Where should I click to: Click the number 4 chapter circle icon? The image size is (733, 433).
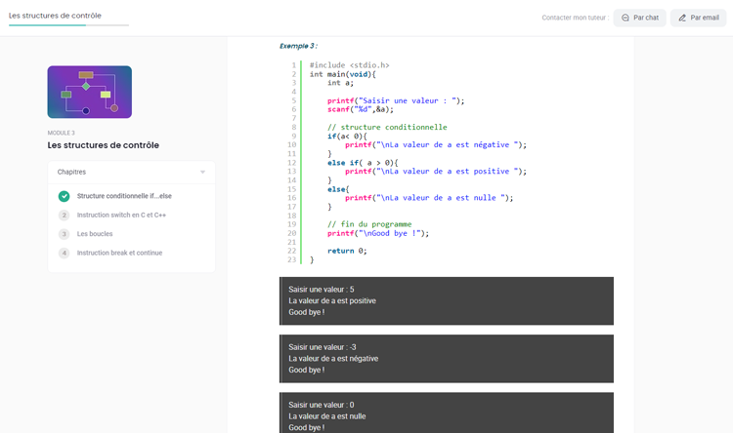point(65,253)
